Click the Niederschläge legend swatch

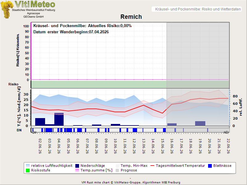click(x=77, y=166)
